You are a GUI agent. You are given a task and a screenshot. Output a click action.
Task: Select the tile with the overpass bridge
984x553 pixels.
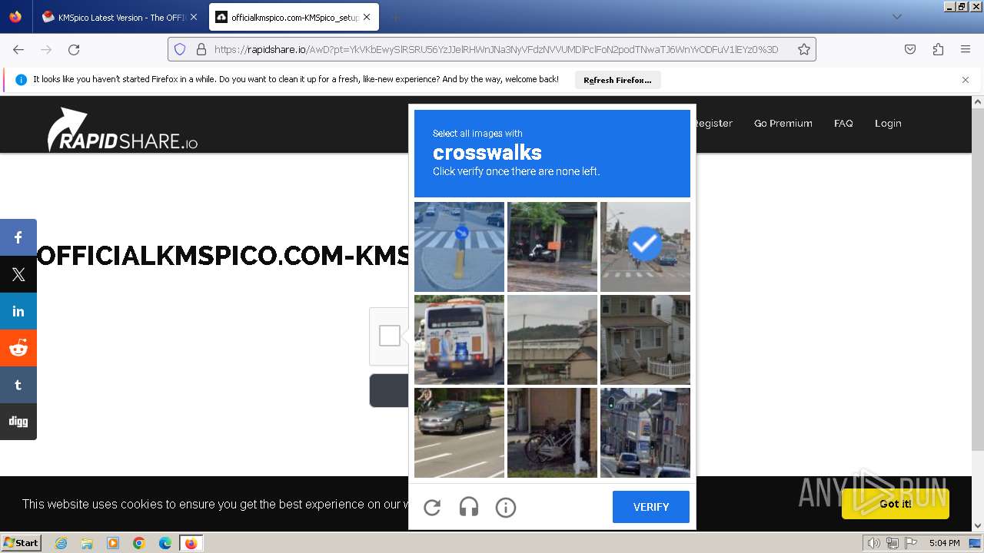[552, 339]
